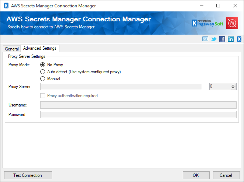The width and height of the screenshot is (244, 182).
Task: Click the 'Proxy Server Settings' group label
Action: [27, 56]
